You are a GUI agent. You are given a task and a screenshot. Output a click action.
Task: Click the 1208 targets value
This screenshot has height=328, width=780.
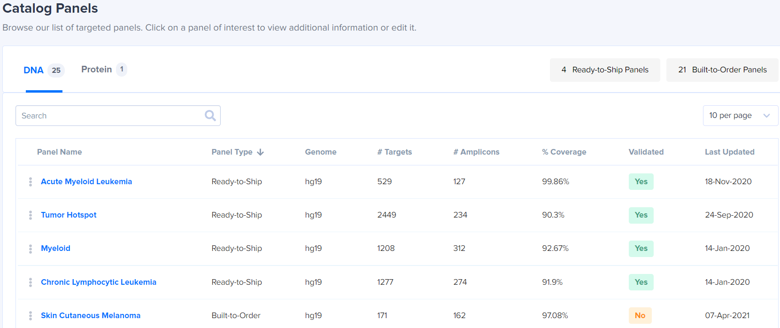point(386,249)
